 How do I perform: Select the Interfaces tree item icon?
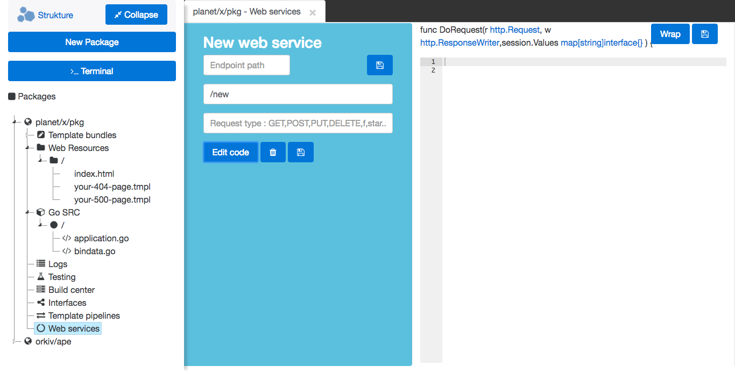pyautogui.click(x=41, y=303)
